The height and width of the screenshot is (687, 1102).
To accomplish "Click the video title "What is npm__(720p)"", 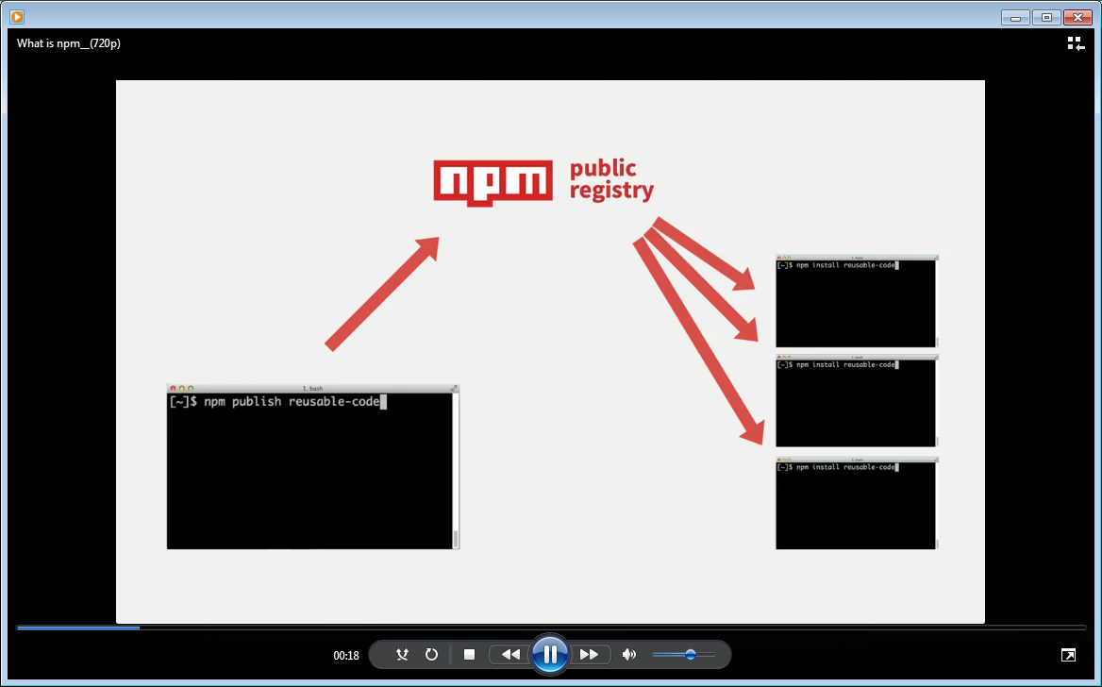I will 69,43.
